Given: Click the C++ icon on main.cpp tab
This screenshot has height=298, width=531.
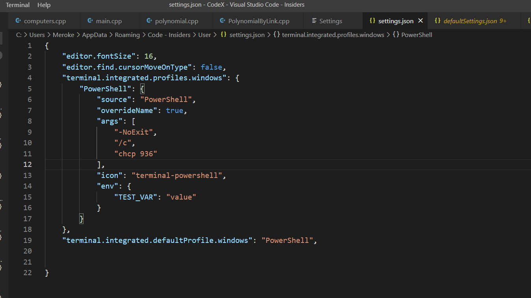Looking at the screenshot, I should 90,21.
